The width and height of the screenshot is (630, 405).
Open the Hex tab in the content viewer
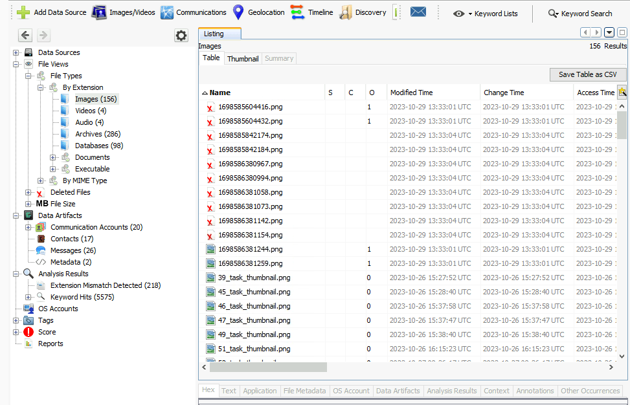[208, 389]
